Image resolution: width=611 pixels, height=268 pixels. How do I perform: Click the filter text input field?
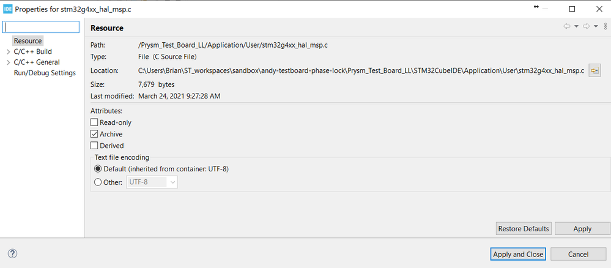pos(42,28)
